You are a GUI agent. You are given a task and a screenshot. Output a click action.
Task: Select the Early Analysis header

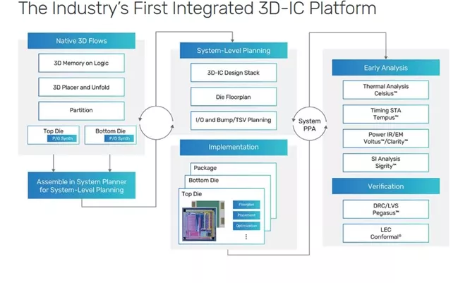pyautogui.click(x=385, y=68)
